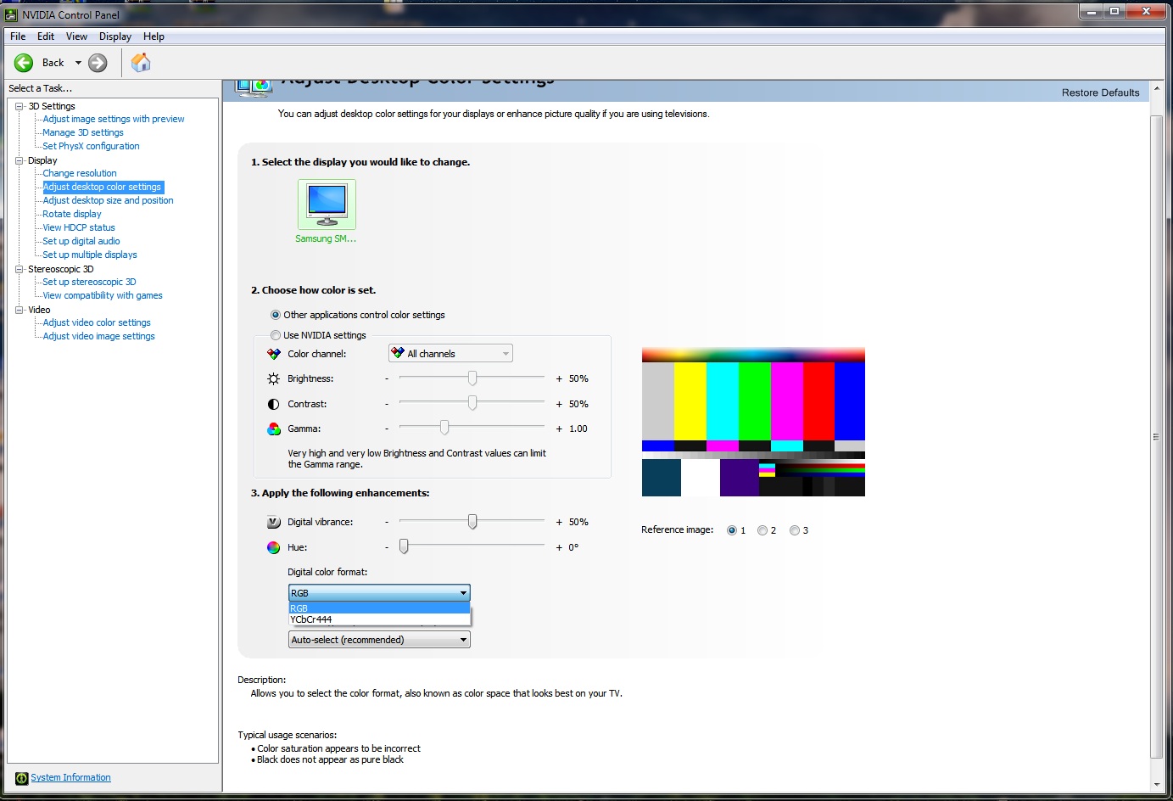
Task: Open Adjust image settings with preview
Action: [114, 120]
